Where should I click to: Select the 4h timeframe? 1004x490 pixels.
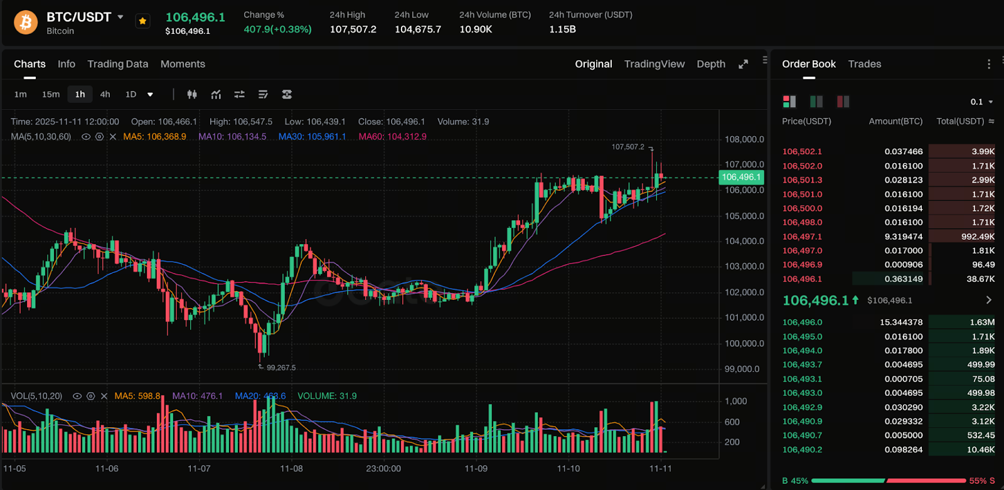[x=105, y=94]
